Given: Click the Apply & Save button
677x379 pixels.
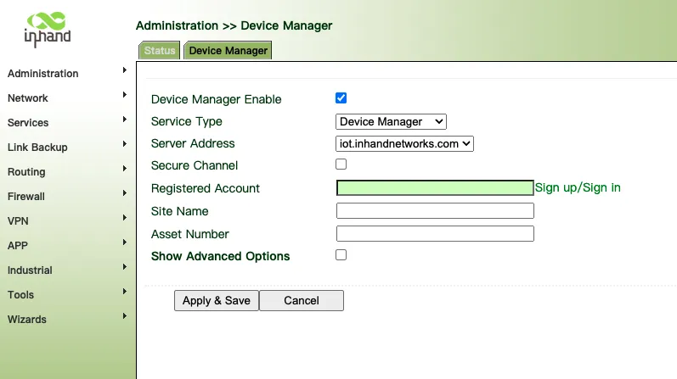Looking at the screenshot, I should 217,300.
